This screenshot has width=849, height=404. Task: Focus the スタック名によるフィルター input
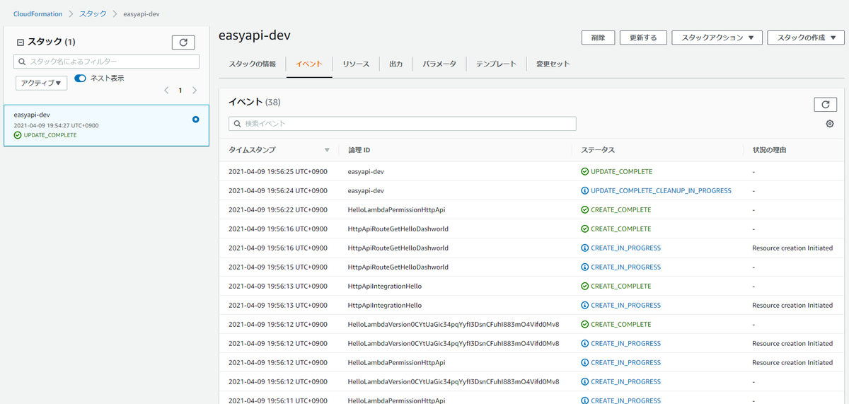point(106,62)
